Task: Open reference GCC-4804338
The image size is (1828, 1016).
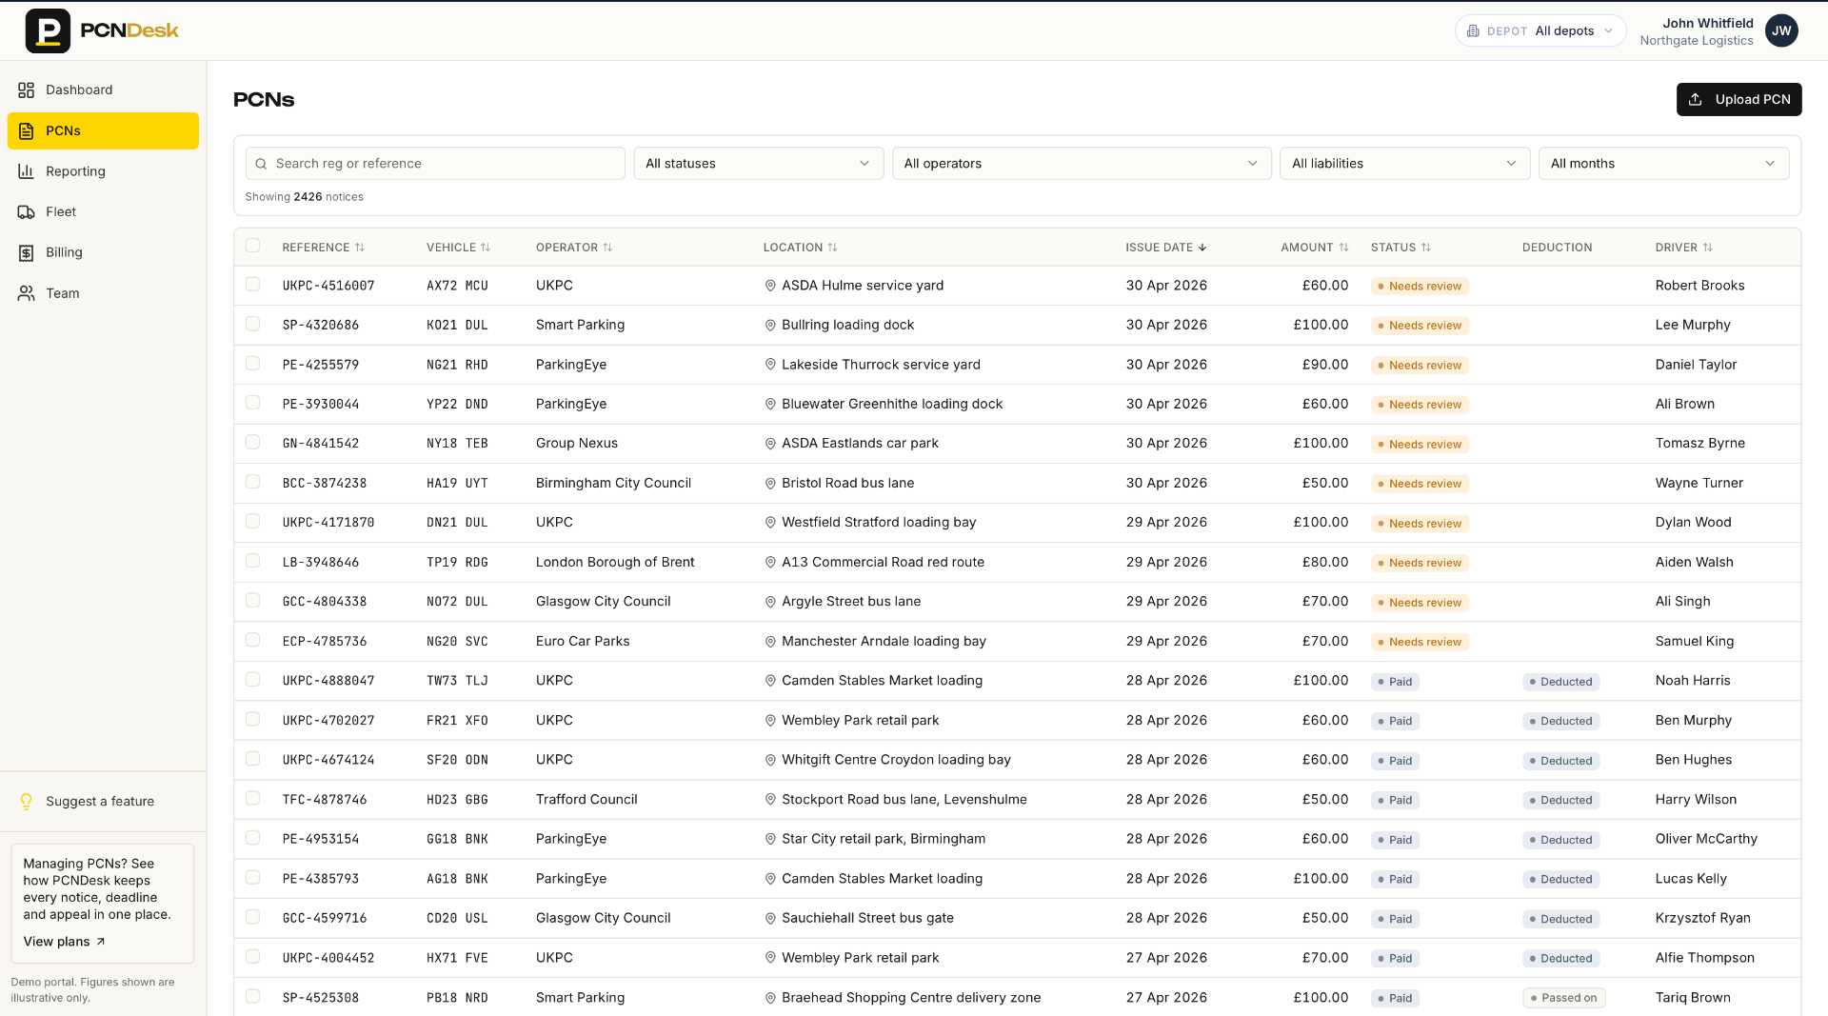Action: (325, 602)
